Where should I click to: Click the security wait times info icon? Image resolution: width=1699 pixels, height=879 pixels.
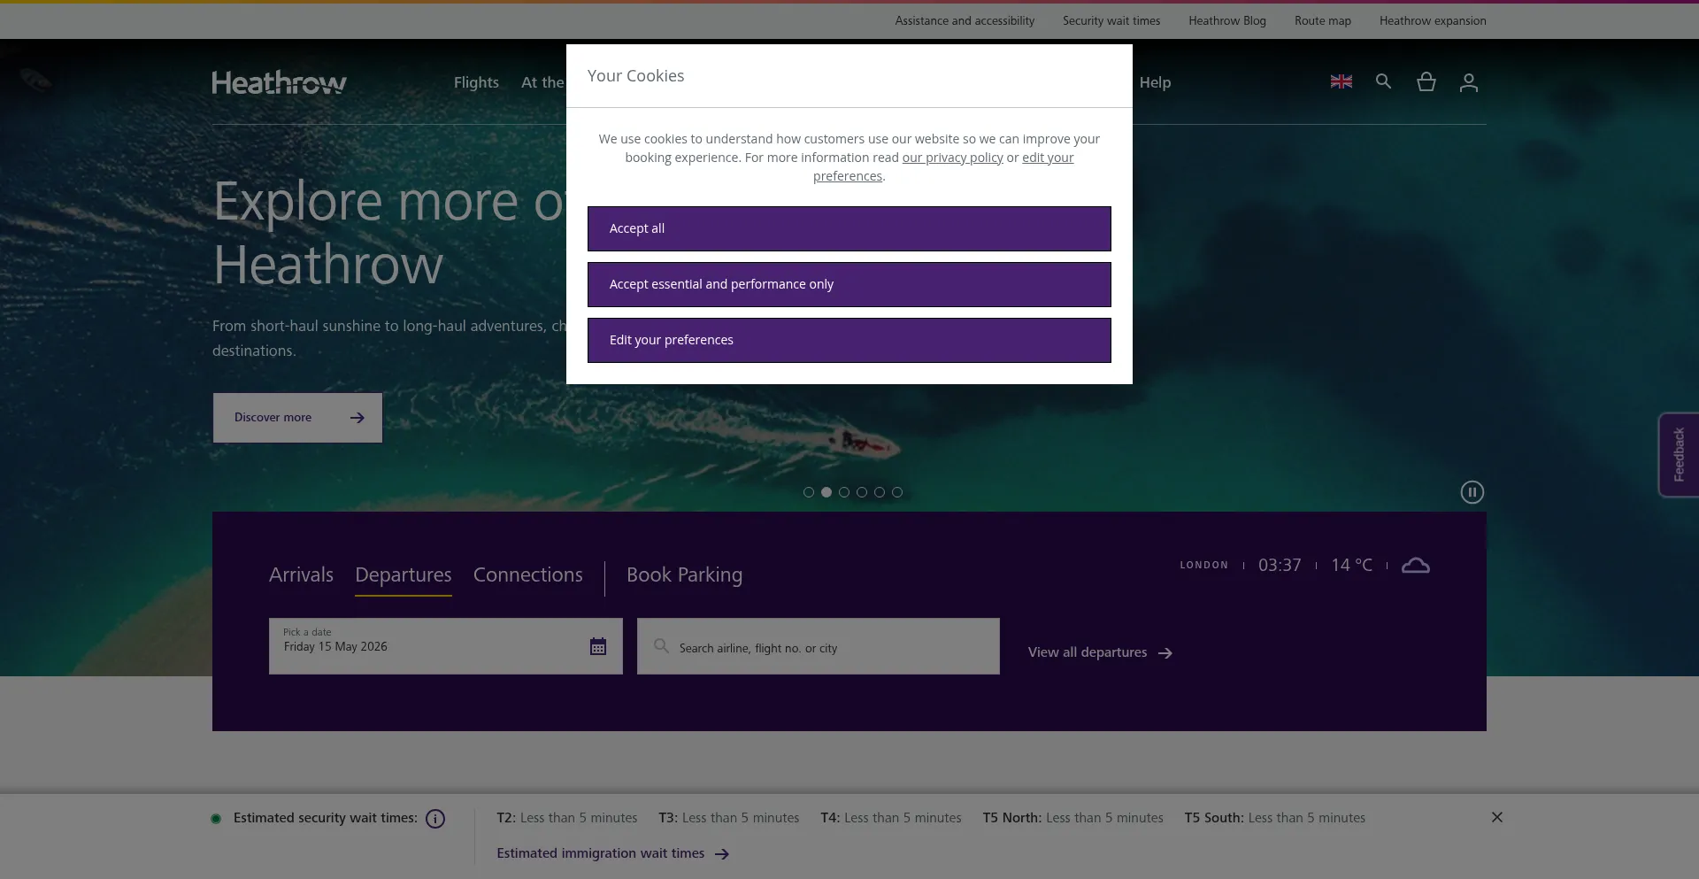click(434, 819)
